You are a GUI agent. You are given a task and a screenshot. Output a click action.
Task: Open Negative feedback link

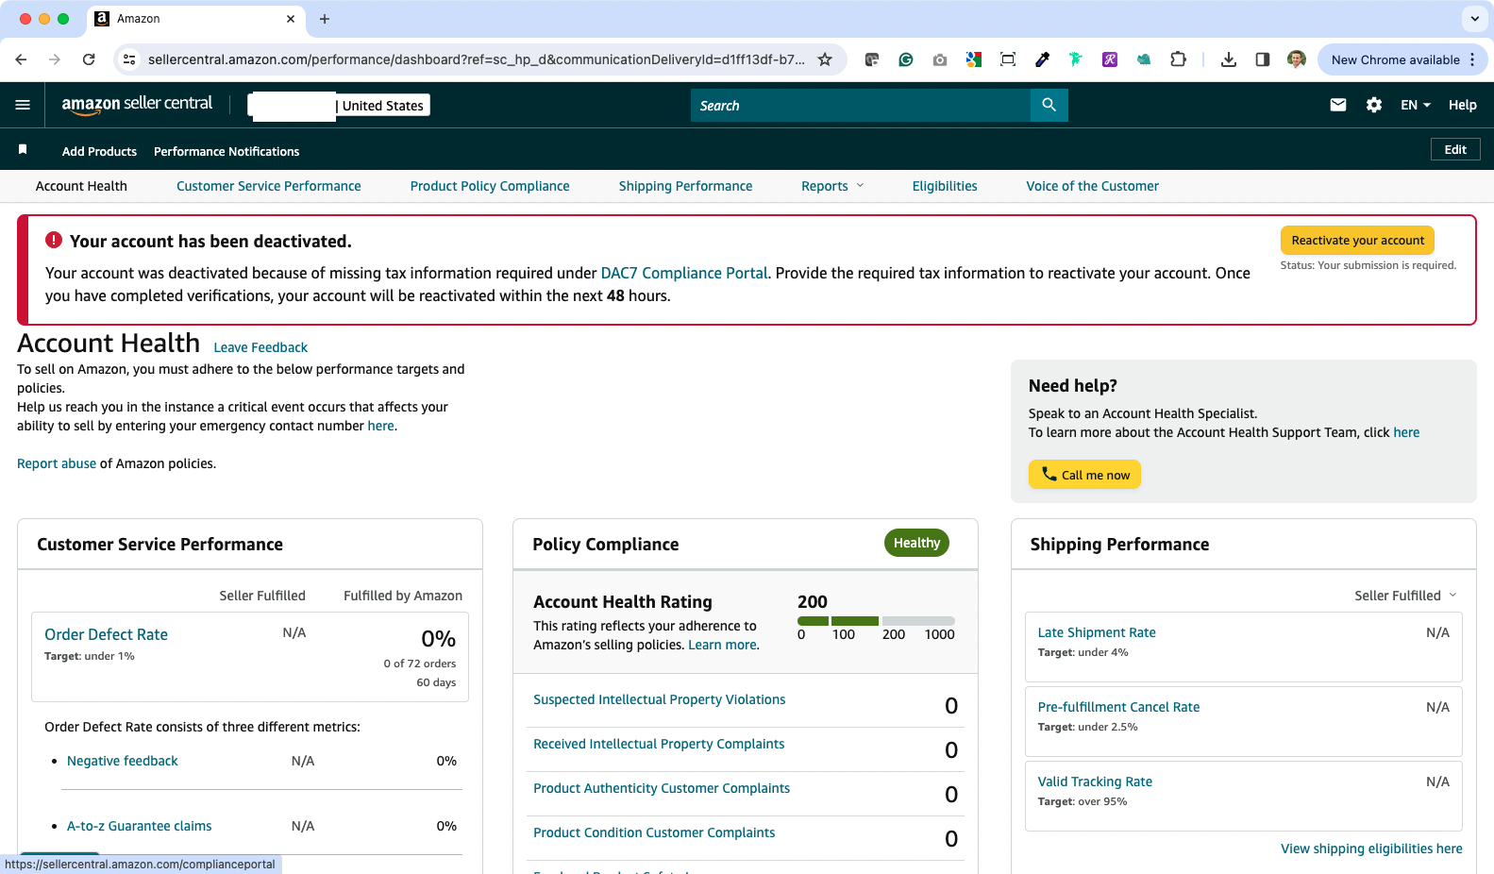tap(123, 761)
